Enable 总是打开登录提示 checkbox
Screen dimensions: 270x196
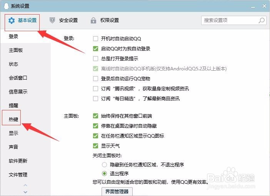[95, 58]
